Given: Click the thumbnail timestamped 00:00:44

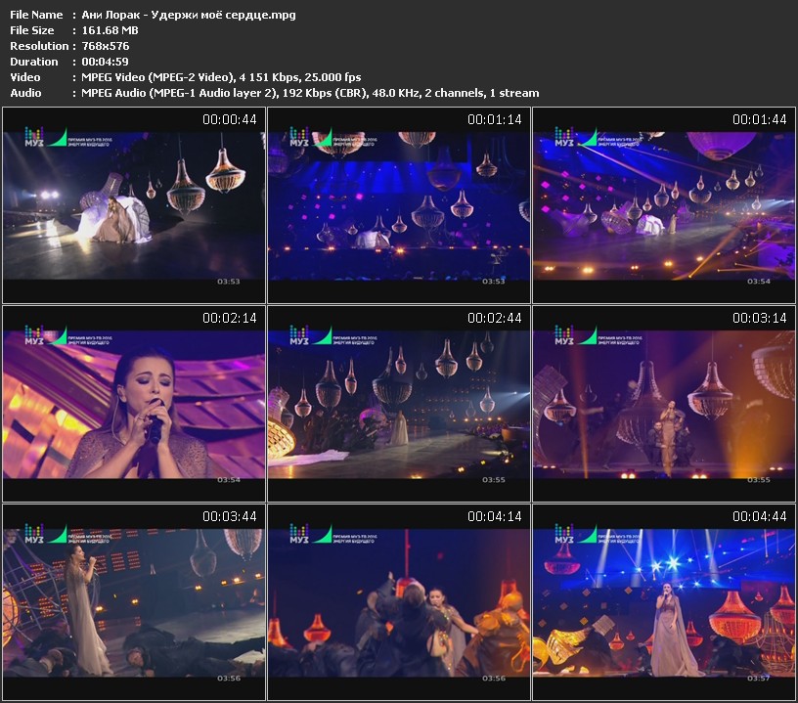Looking at the screenshot, I should 134,205.
